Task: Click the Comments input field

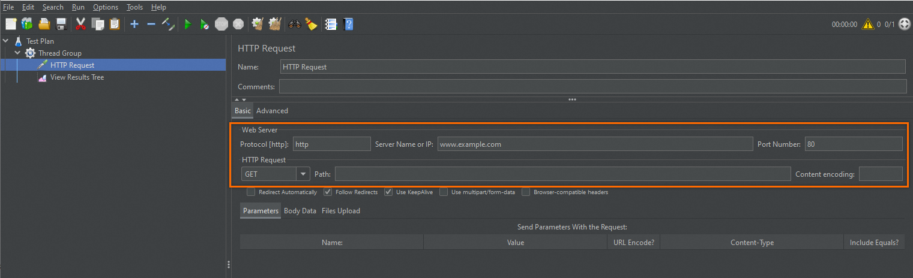Action: [592, 87]
